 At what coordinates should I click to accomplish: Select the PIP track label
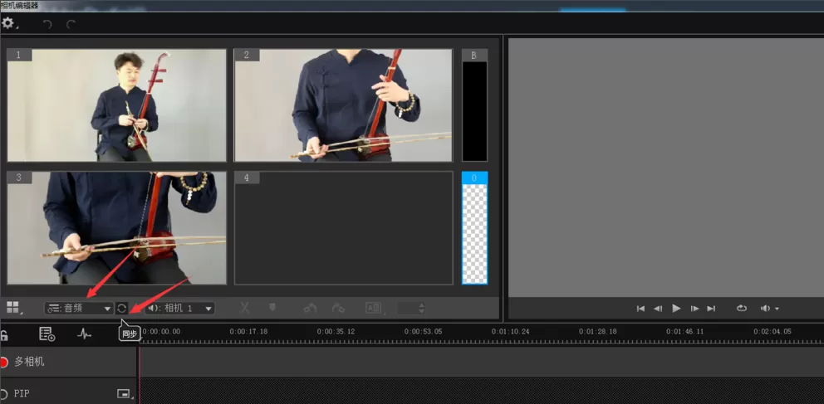tap(22, 393)
